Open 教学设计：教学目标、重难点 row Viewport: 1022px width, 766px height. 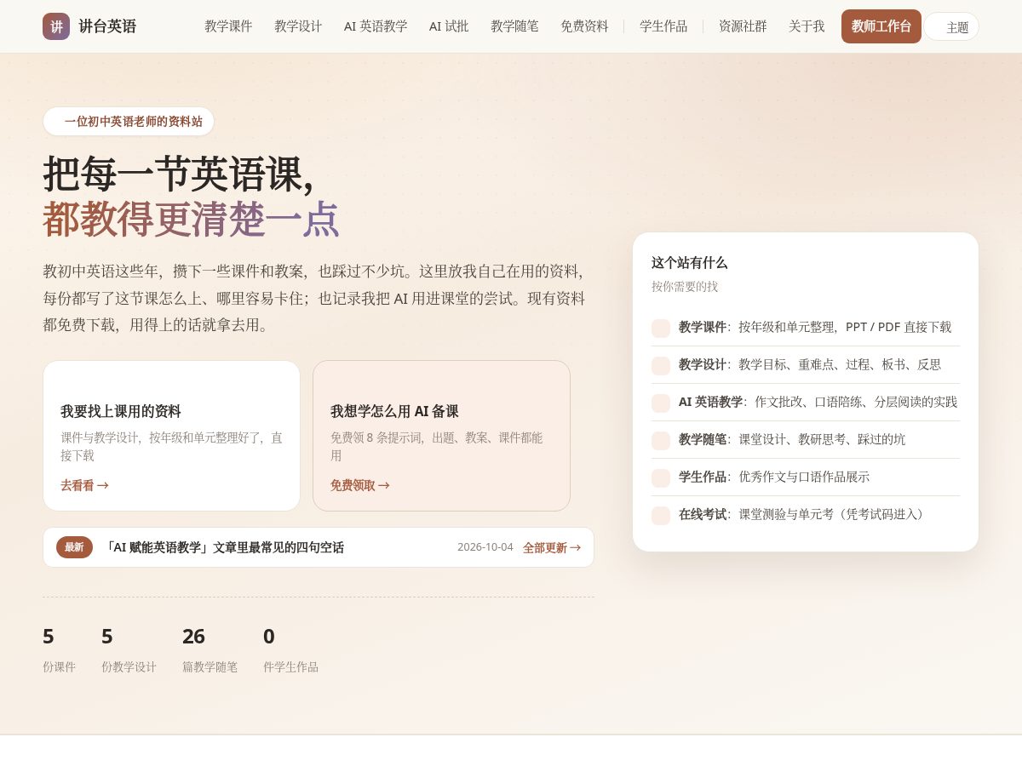point(806,365)
